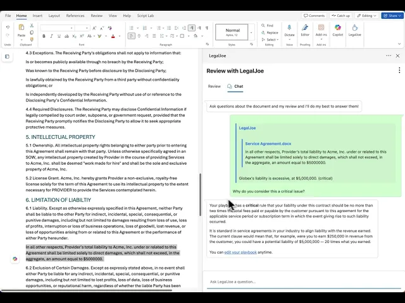
Task: Toggle Superscript formatting
Action: (82, 36)
